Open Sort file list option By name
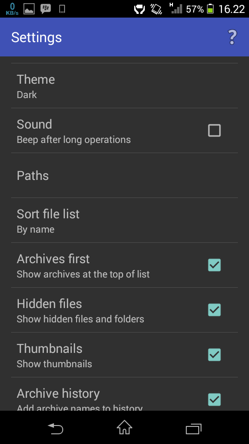 125,220
